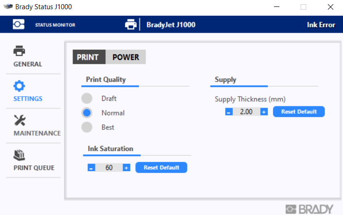Reset supply thickness to default
This screenshot has width=343, height=215.
pos(299,112)
